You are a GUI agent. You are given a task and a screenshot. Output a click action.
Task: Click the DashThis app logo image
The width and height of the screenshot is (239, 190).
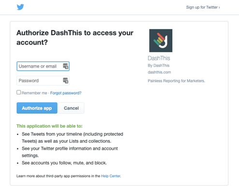161,41
